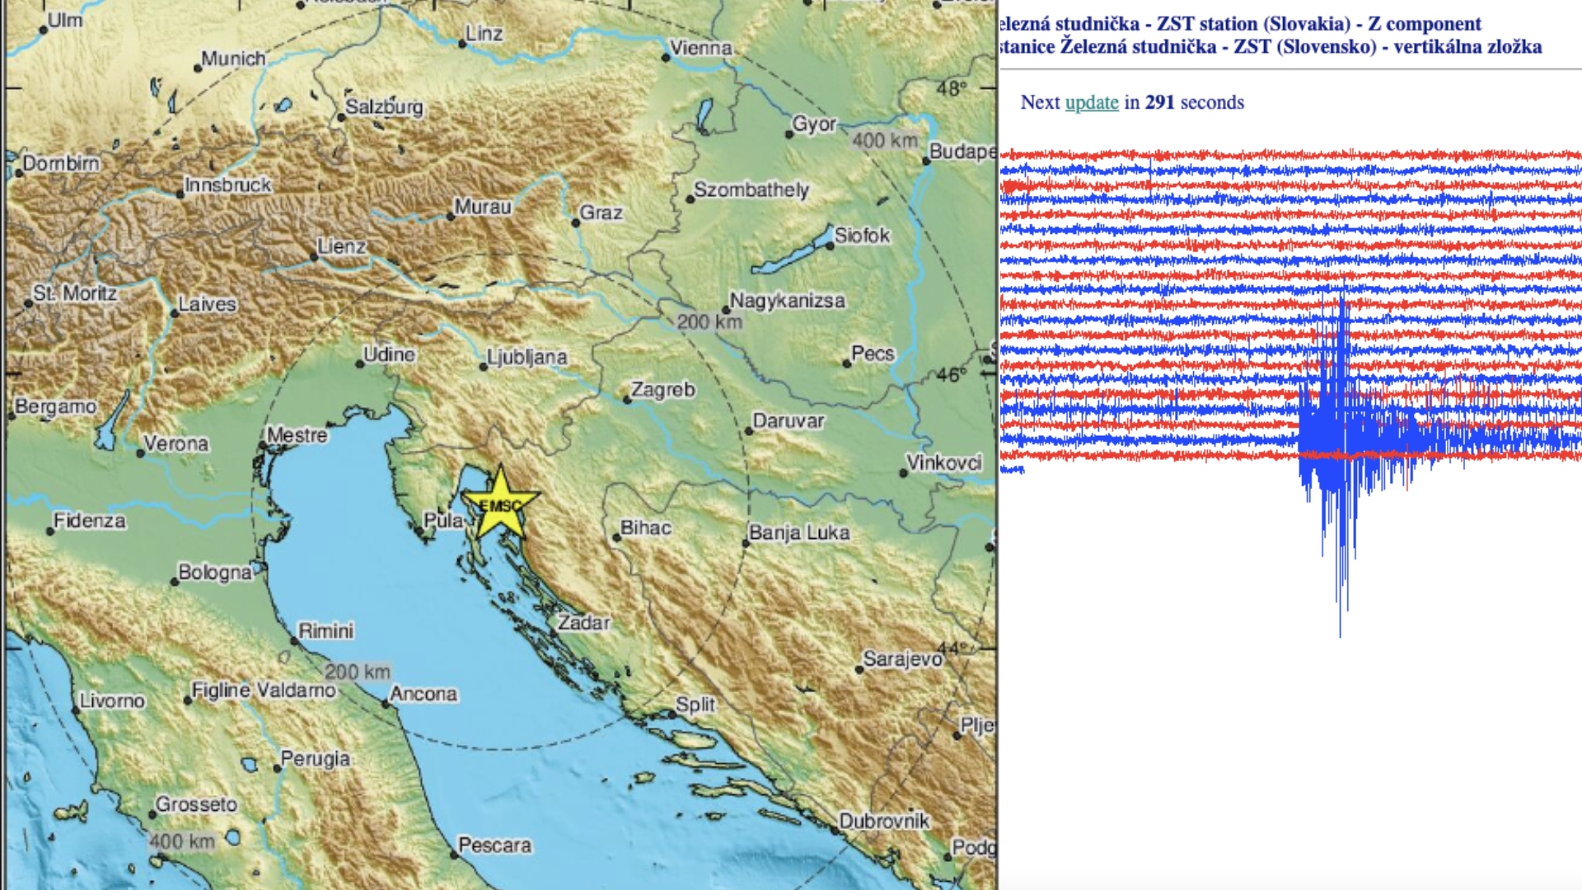Click the Munich city marker dot
1582x890 pixels.
tap(198, 68)
